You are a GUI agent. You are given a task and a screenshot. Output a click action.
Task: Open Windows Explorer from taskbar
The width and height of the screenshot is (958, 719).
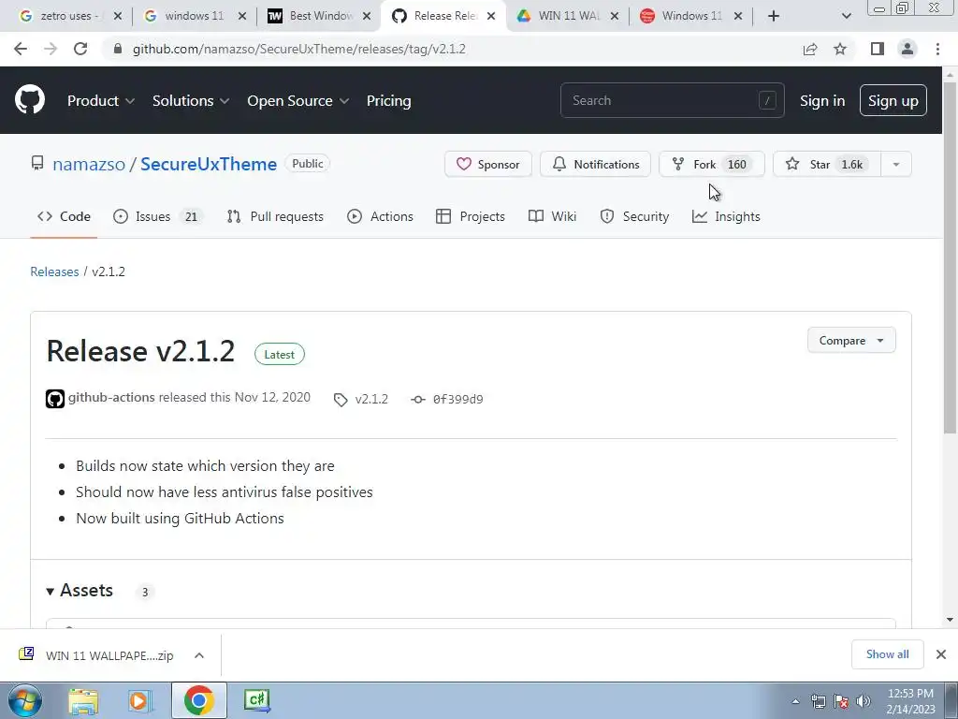click(x=83, y=700)
